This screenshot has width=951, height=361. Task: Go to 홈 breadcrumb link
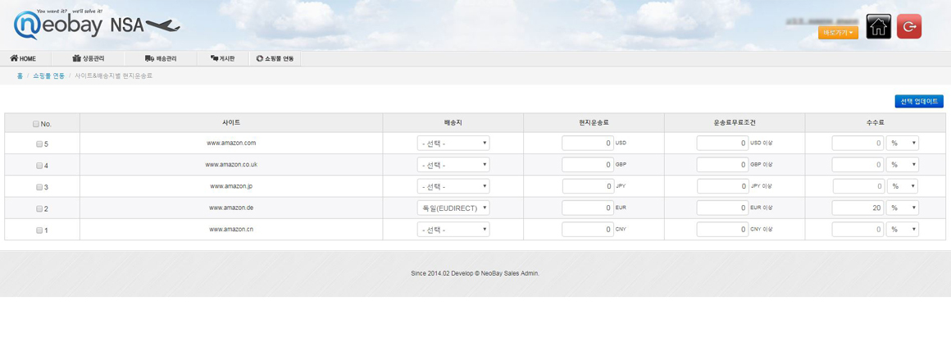click(20, 75)
